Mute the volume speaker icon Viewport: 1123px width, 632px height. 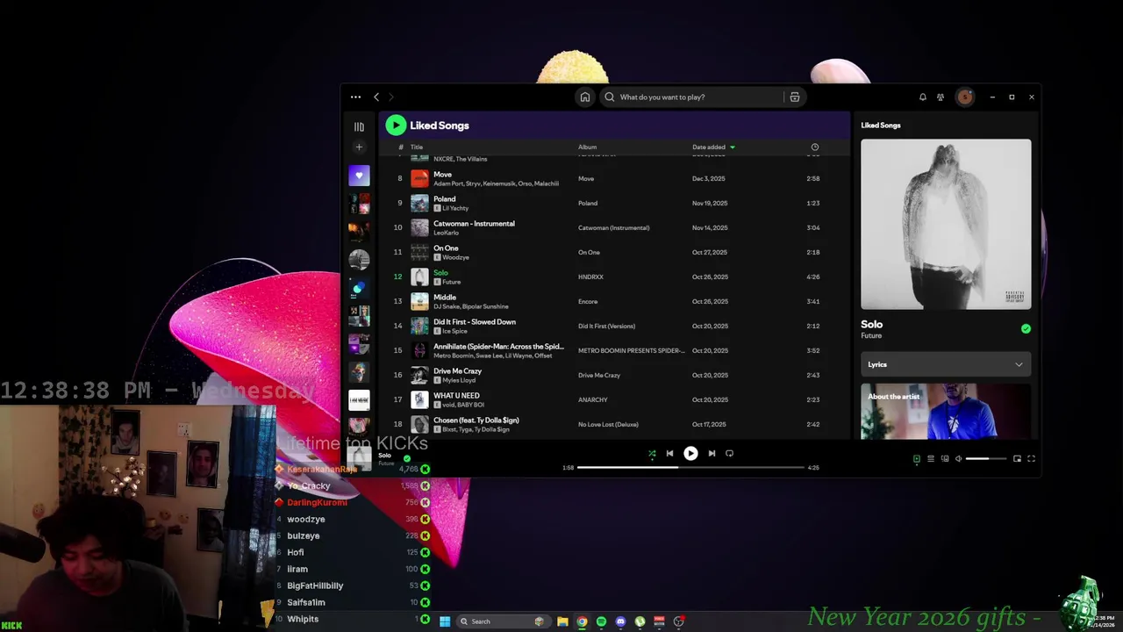pos(959,458)
